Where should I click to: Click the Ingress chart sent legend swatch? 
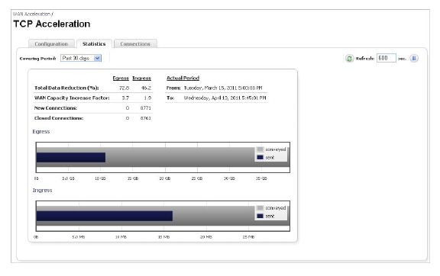[260, 216]
